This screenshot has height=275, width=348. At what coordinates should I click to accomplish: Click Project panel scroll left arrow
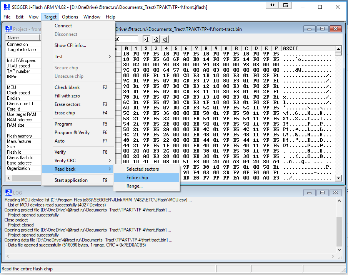(9, 178)
